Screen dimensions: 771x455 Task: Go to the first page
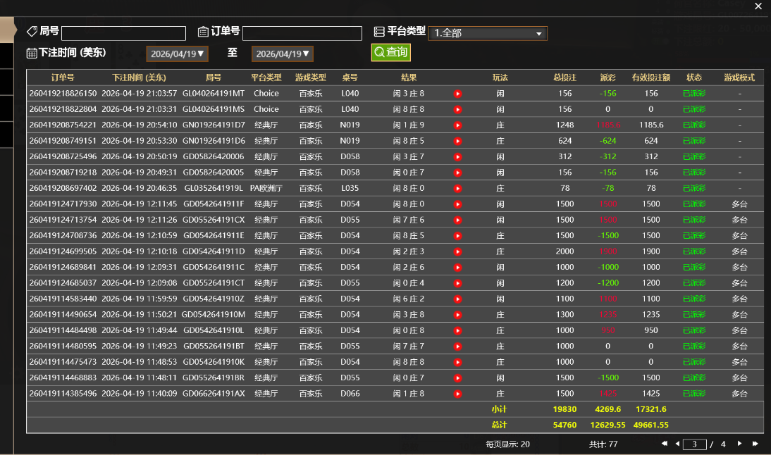click(665, 444)
